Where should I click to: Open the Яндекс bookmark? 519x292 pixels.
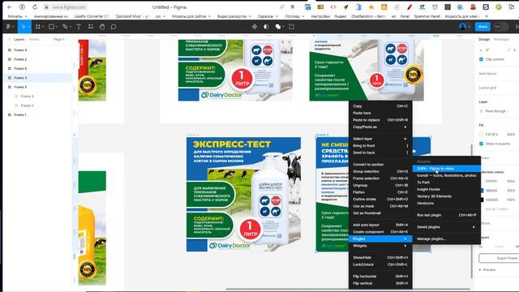[x=341, y=16]
